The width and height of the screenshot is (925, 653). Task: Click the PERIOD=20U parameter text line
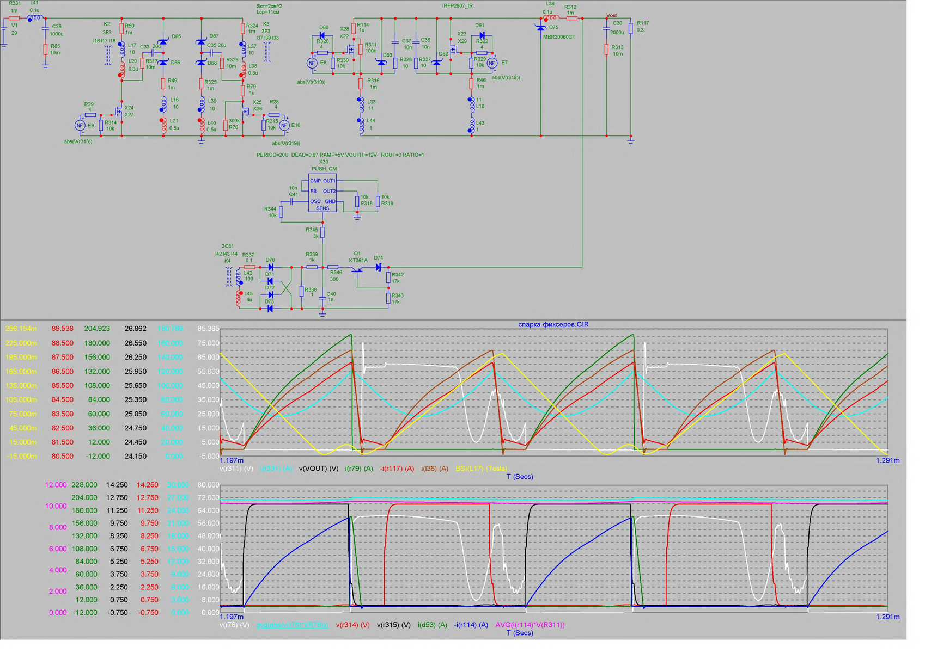340,155
